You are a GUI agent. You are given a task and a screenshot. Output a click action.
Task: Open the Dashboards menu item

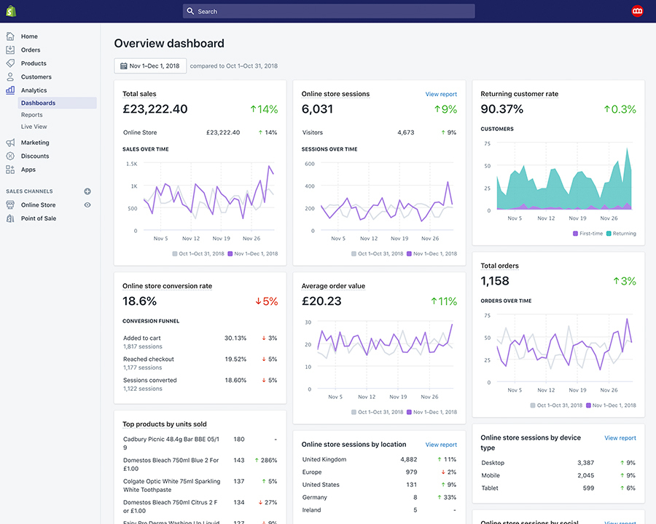point(38,103)
